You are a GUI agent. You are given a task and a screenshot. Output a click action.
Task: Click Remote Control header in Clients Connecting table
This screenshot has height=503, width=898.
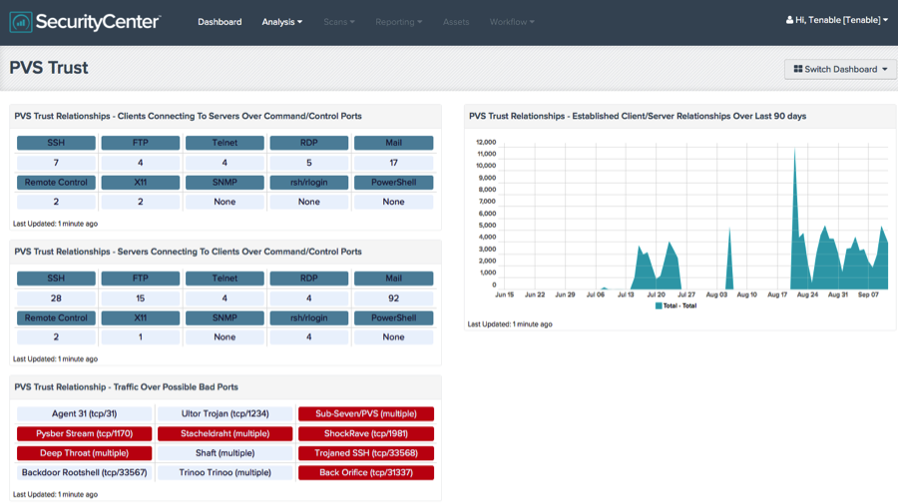(x=56, y=183)
